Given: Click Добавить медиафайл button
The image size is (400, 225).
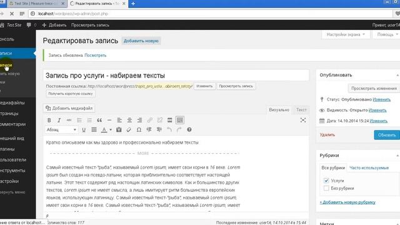Looking at the screenshot, I should click(x=69, y=108).
